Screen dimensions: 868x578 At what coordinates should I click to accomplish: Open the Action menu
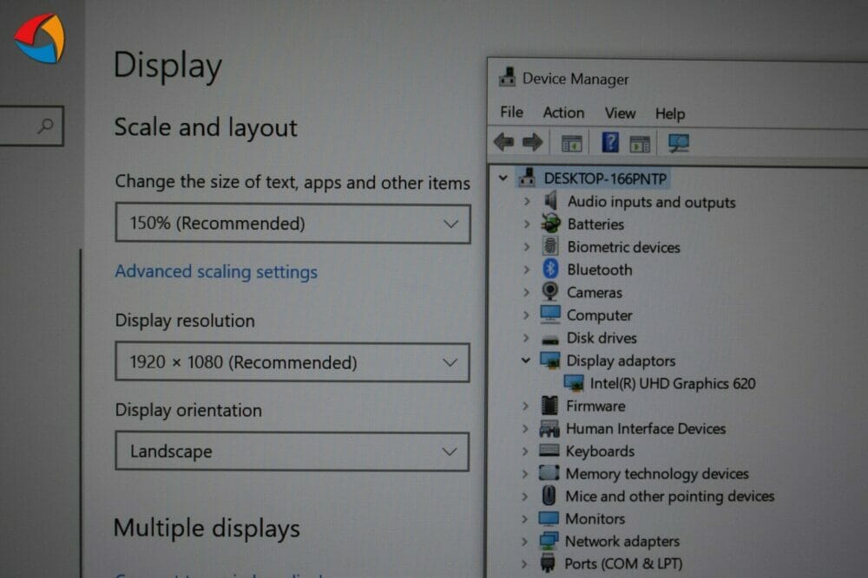tap(563, 113)
